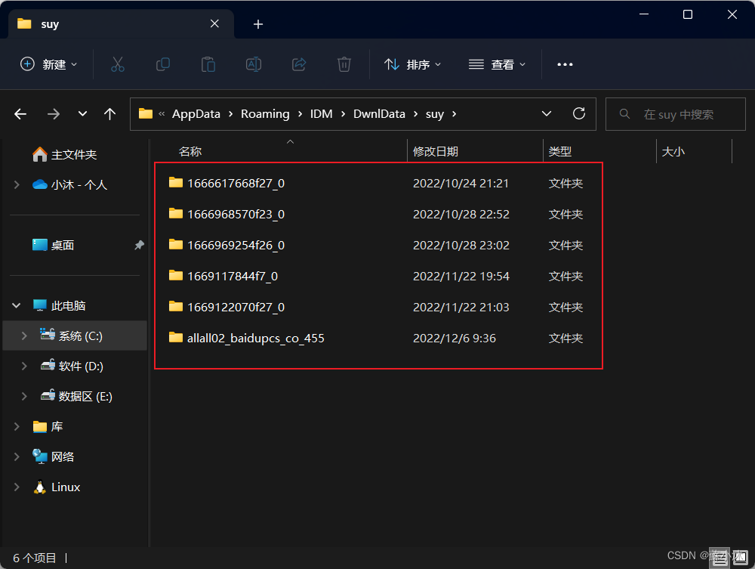Open the 新建 new item dropdown

48,64
